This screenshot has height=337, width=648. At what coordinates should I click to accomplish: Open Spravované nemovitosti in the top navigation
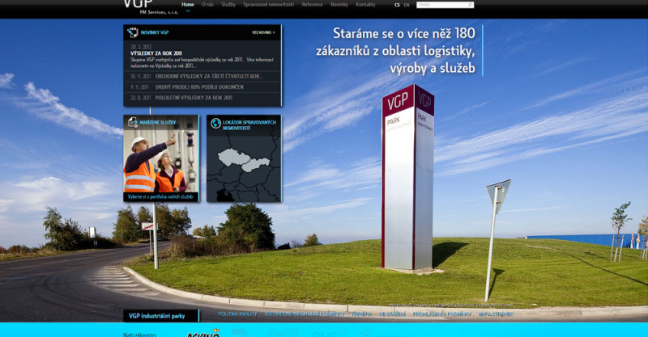(269, 5)
